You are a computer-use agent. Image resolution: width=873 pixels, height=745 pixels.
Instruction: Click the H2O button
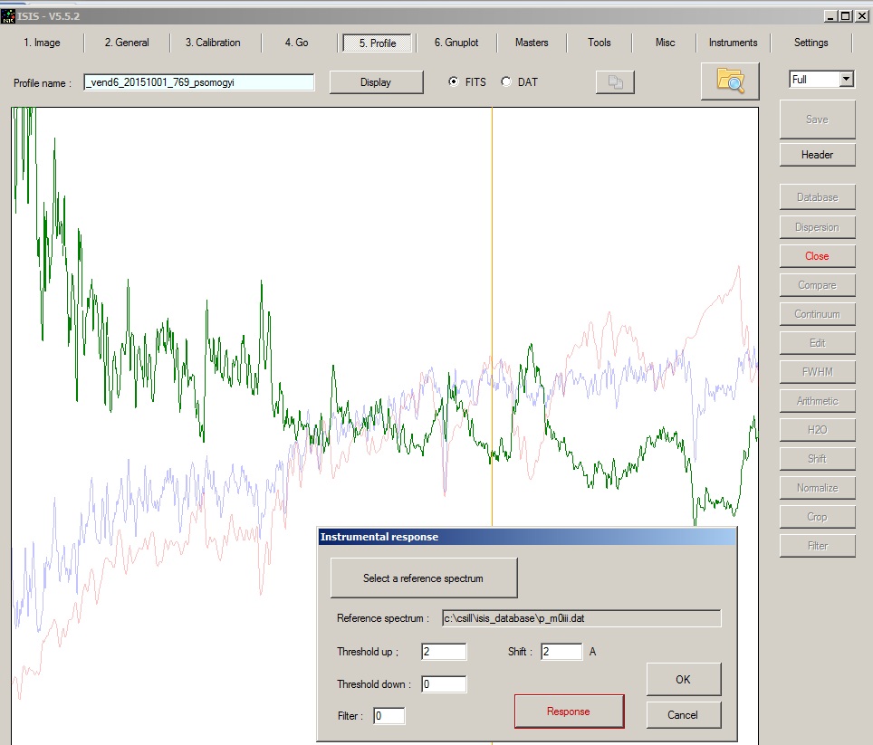(x=818, y=430)
